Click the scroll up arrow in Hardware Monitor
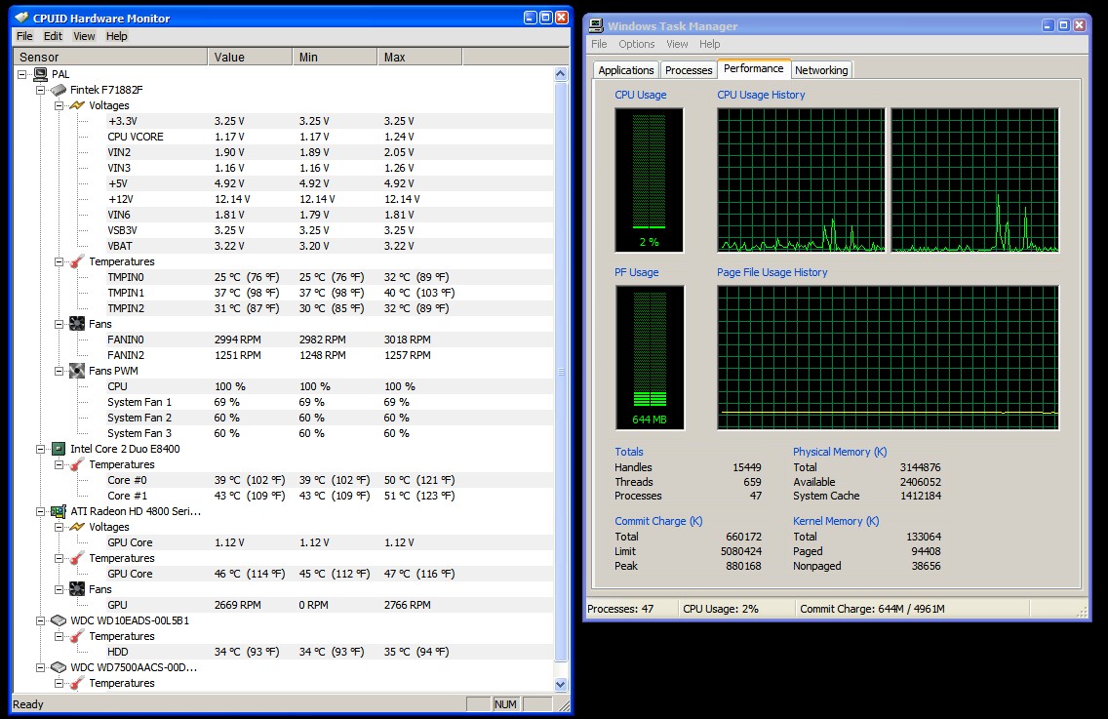The image size is (1108, 719). click(x=561, y=74)
